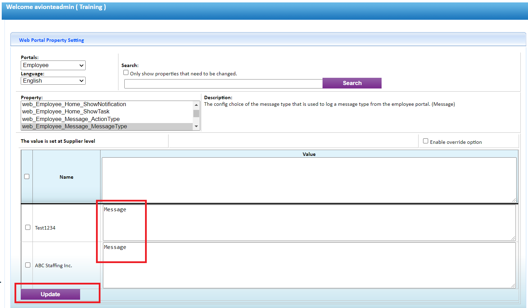Click the top Value header text area

[309, 180]
